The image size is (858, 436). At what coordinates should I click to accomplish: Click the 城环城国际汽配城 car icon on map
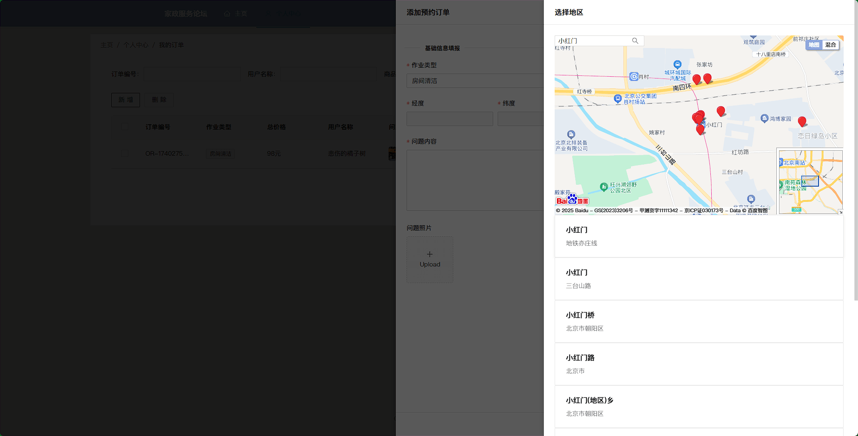point(678,65)
